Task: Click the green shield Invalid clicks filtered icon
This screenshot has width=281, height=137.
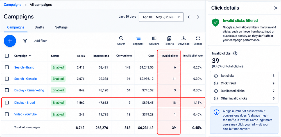Action: pos(216,23)
